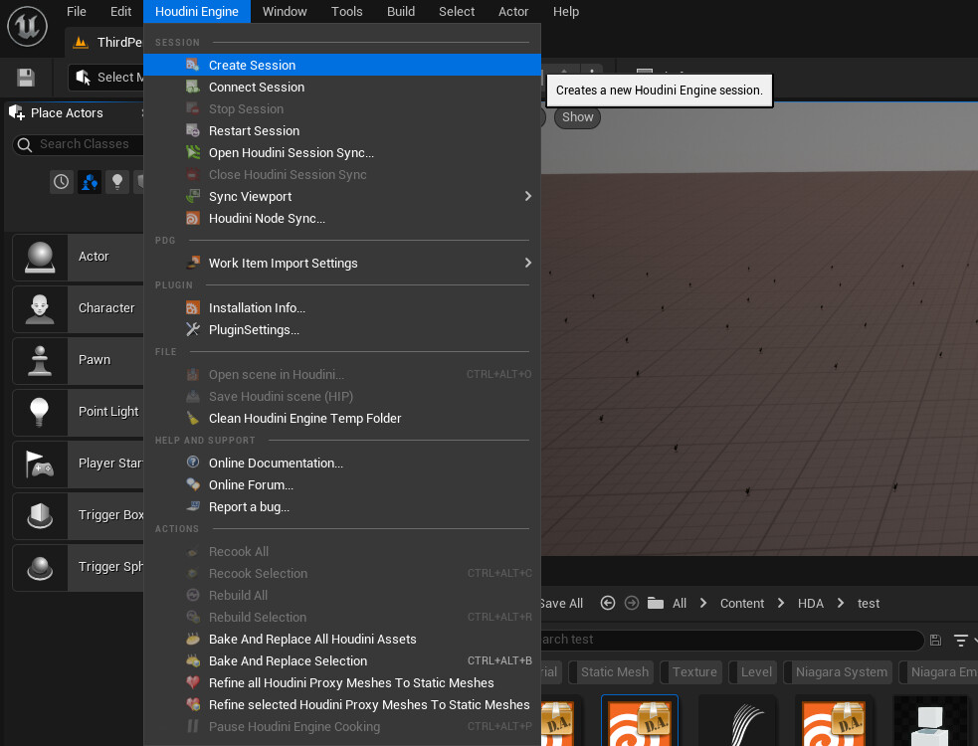Screen dimensions: 978x746
Task: Toggle the Texture asset filter
Action: [x=693, y=672]
